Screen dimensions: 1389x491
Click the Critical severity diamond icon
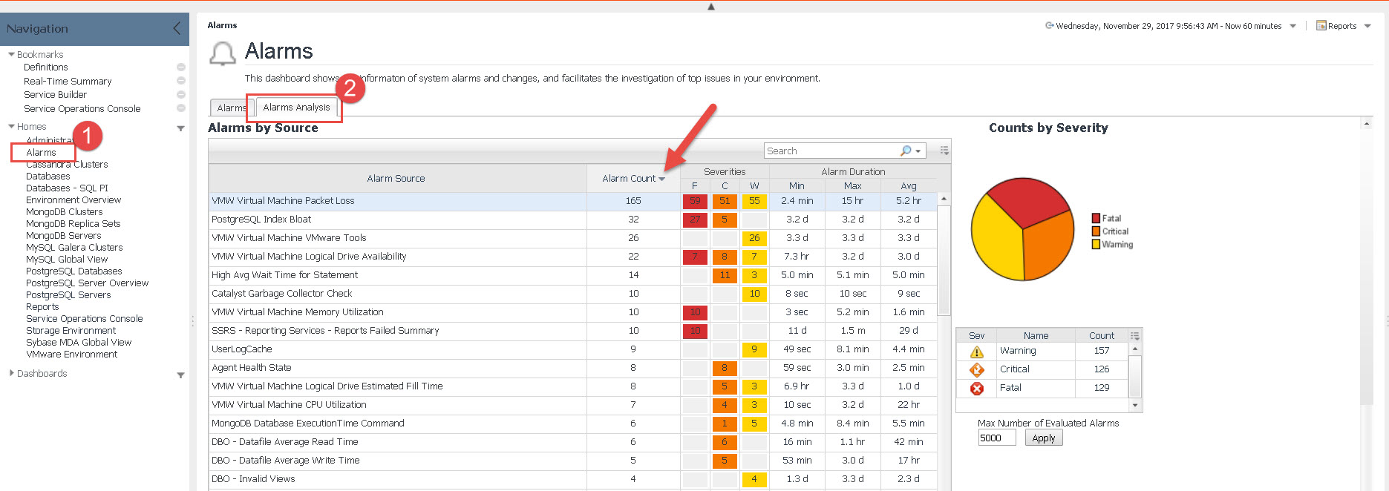(x=976, y=369)
